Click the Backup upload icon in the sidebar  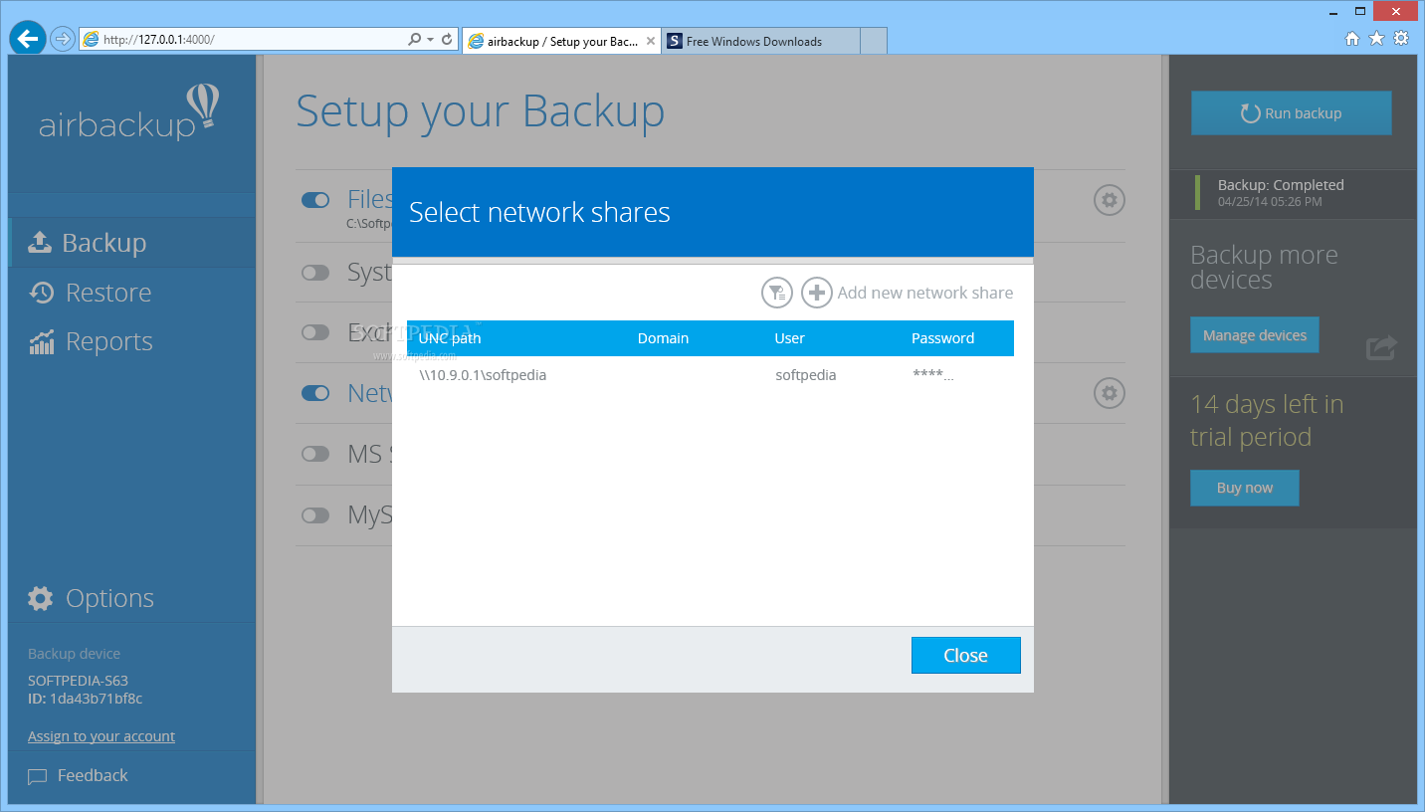coord(40,243)
